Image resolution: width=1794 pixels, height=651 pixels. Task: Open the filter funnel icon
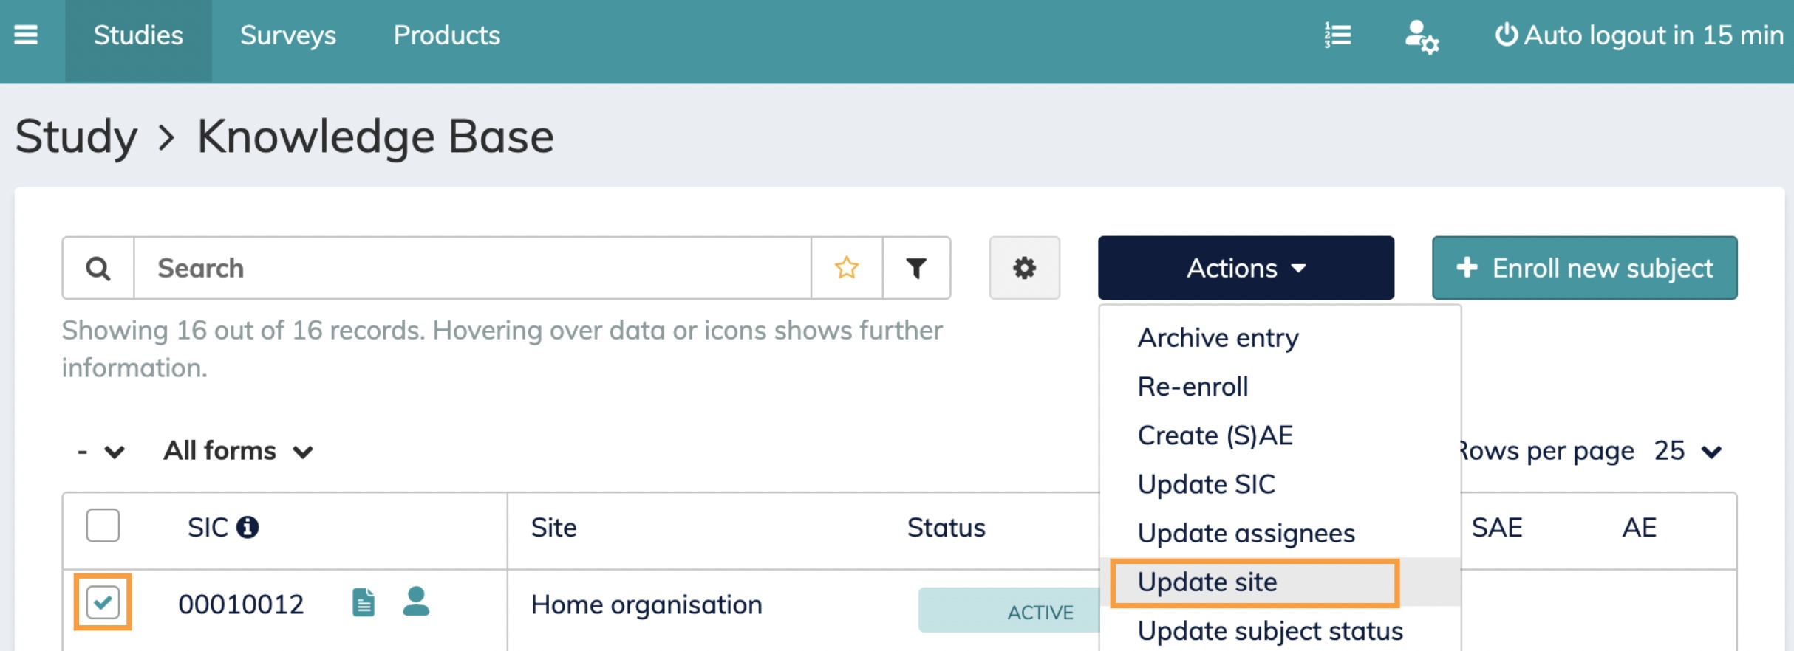(x=916, y=268)
